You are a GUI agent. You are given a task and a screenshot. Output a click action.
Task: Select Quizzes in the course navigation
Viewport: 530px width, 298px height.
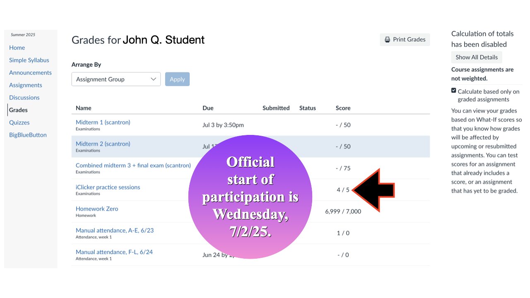coord(19,122)
